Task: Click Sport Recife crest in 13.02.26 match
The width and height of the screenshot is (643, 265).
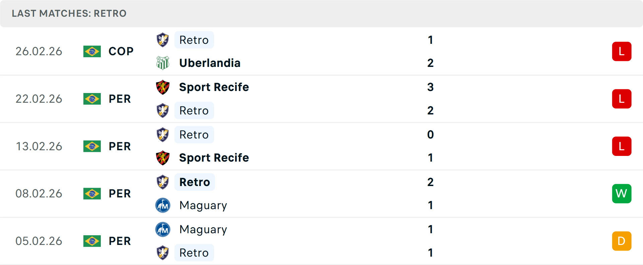Action: pyautogui.click(x=163, y=158)
